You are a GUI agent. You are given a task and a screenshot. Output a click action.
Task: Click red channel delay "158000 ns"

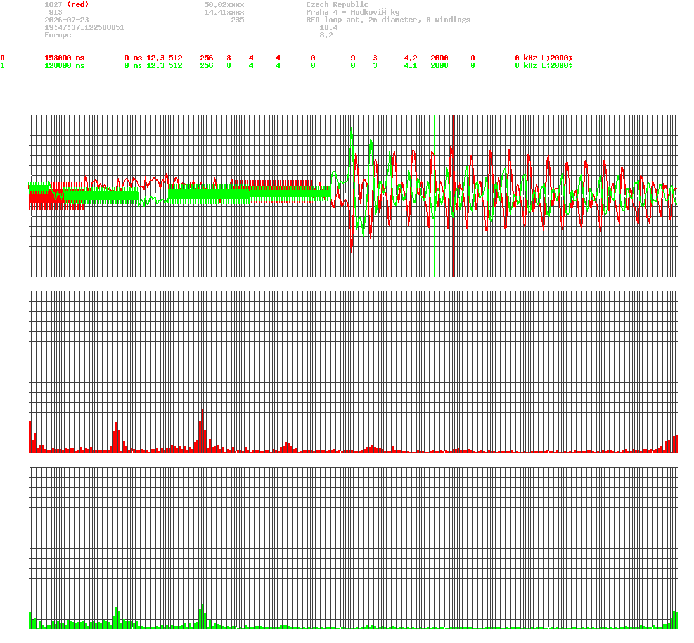[64, 58]
